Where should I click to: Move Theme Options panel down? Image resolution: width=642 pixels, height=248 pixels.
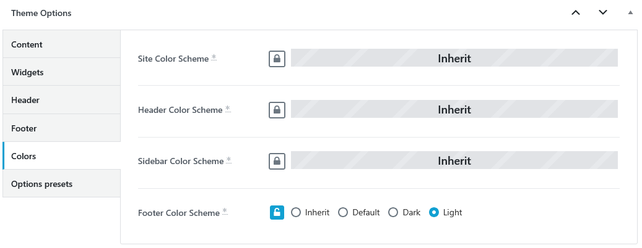603,12
